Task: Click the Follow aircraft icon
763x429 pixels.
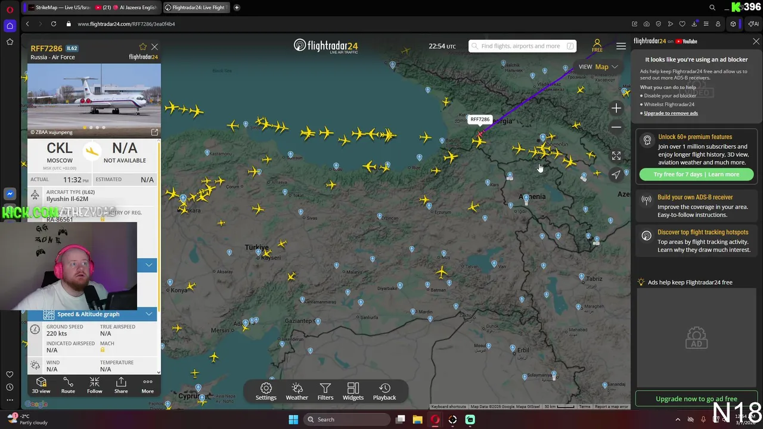Action: pyautogui.click(x=94, y=385)
